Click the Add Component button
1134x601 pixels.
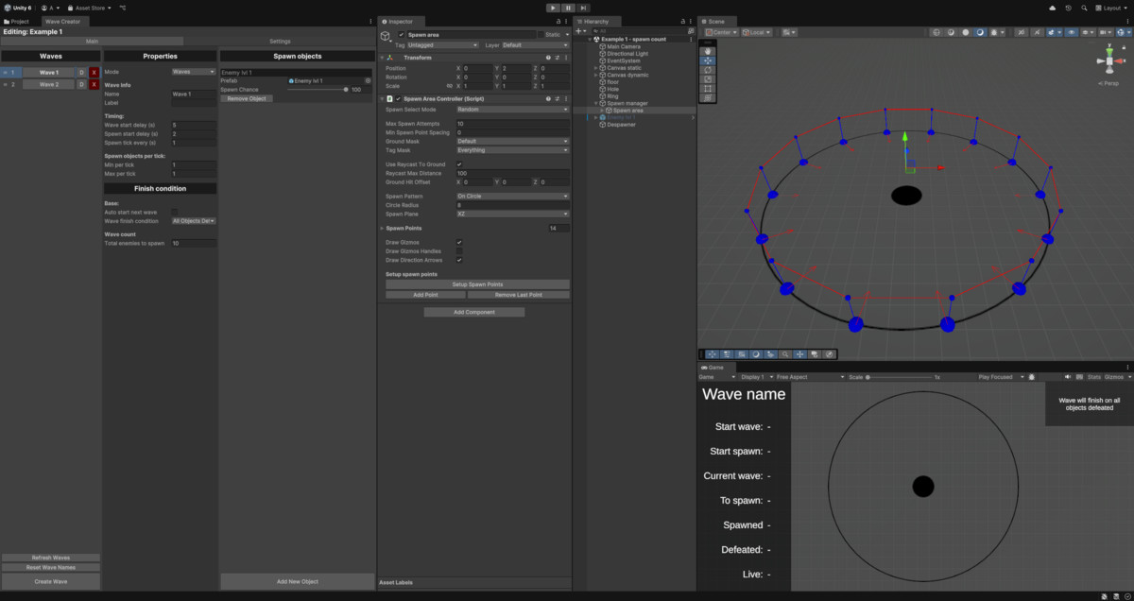pos(473,312)
